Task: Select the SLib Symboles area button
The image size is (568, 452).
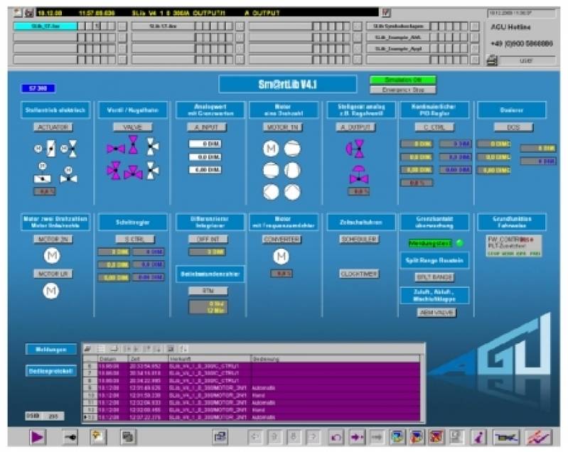Action: pyautogui.click(x=398, y=26)
